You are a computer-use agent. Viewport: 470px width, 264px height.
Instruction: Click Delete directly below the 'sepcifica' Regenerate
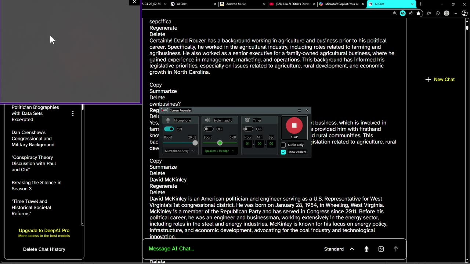(x=157, y=34)
